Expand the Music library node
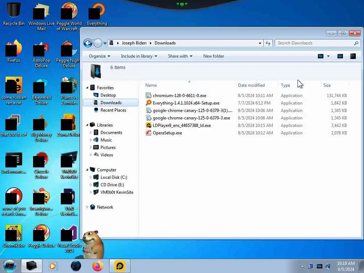The width and height of the screenshot is (364, 273). (x=91, y=140)
